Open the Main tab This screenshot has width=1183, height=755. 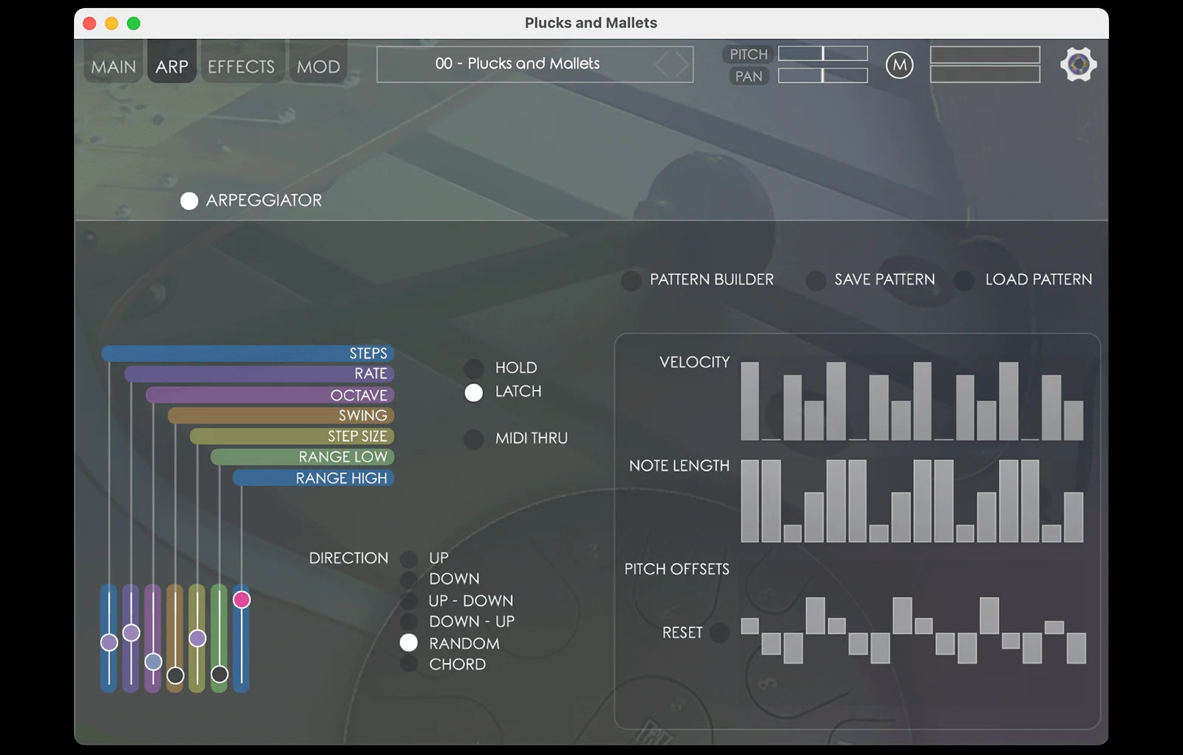pyautogui.click(x=113, y=66)
